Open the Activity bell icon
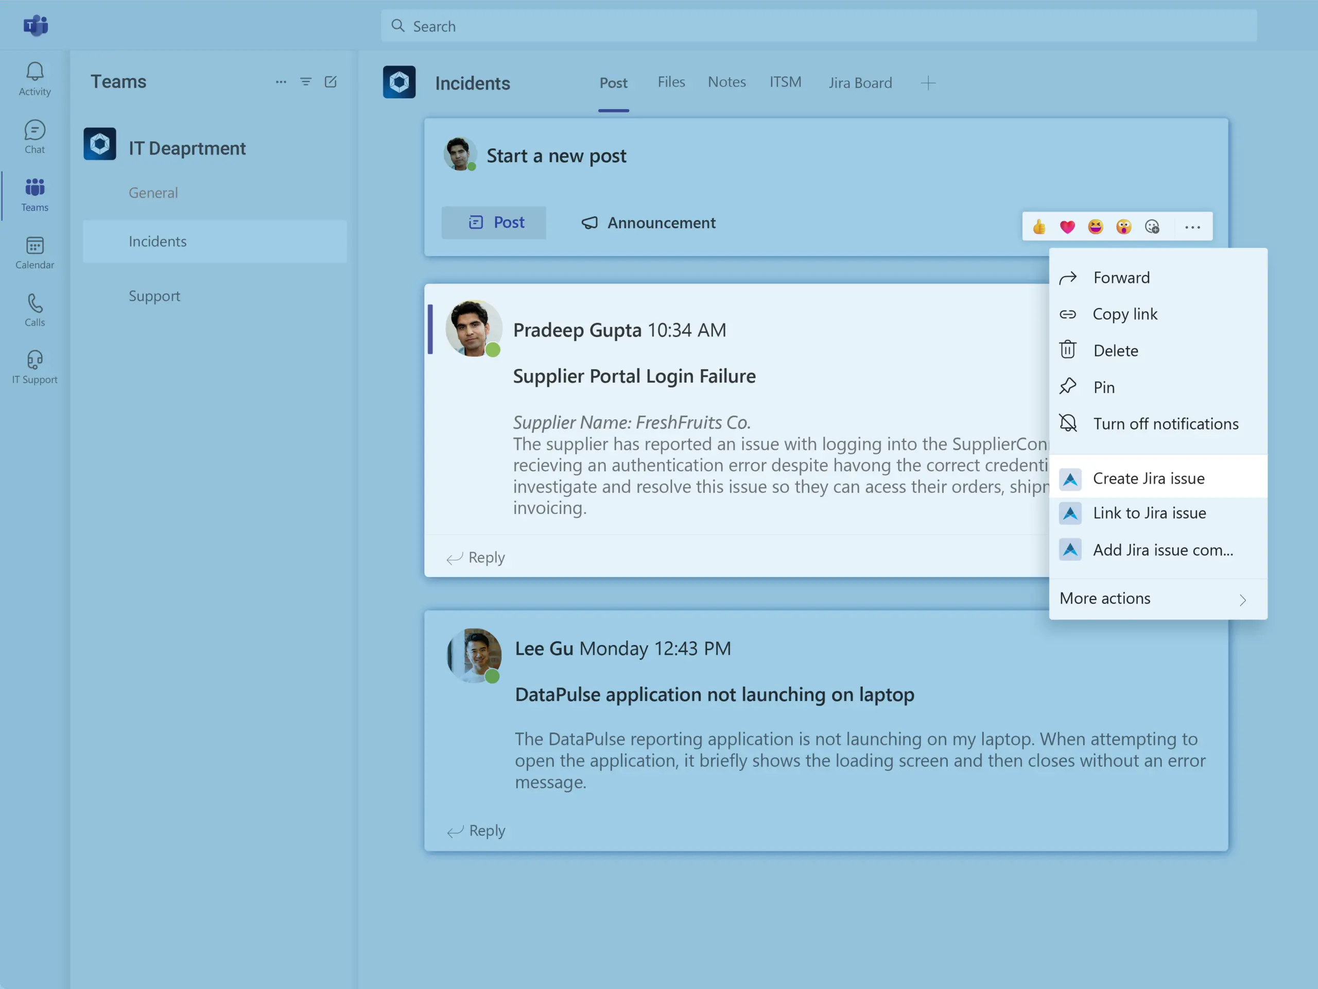Viewport: 1318px width, 989px height. [34, 78]
